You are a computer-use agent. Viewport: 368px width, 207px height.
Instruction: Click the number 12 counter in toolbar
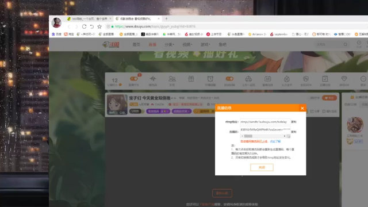[x=114, y=80]
